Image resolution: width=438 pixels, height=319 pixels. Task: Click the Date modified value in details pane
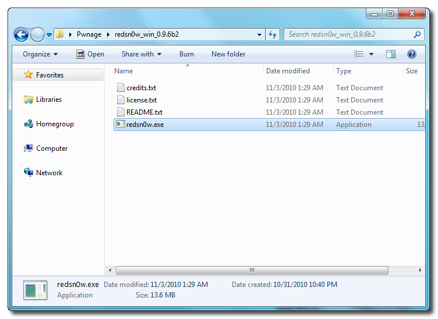pos(179,285)
